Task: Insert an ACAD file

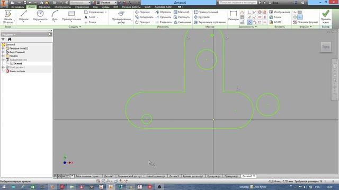Action: [275, 22]
